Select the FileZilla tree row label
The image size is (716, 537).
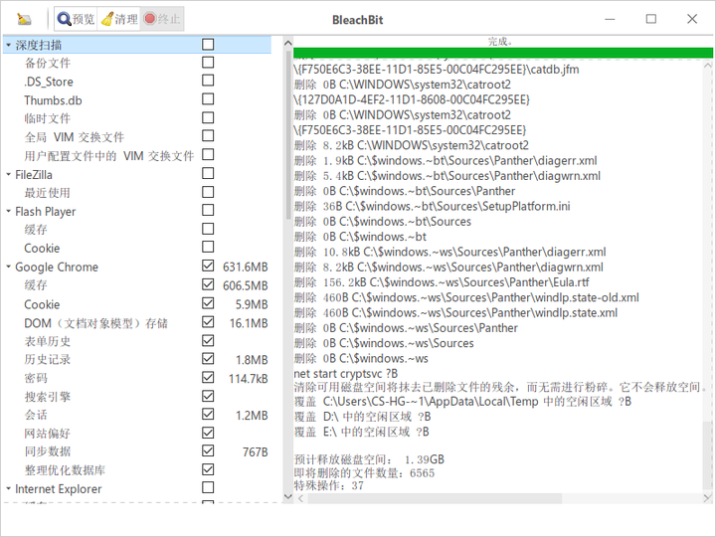click(34, 174)
